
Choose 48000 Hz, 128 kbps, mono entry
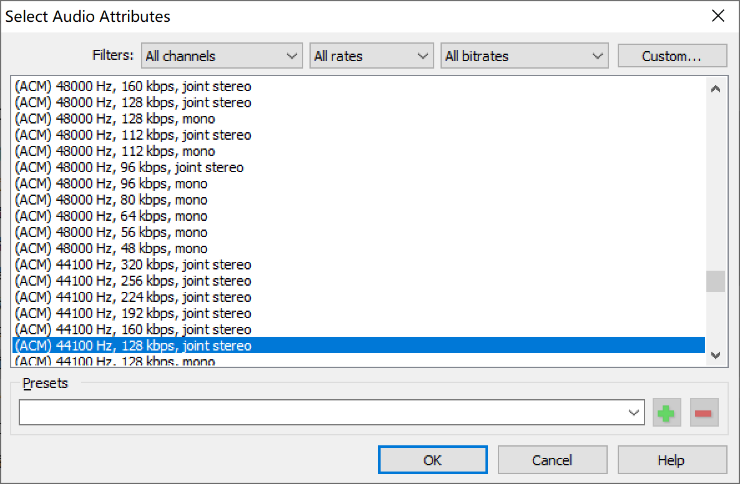point(115,119)
